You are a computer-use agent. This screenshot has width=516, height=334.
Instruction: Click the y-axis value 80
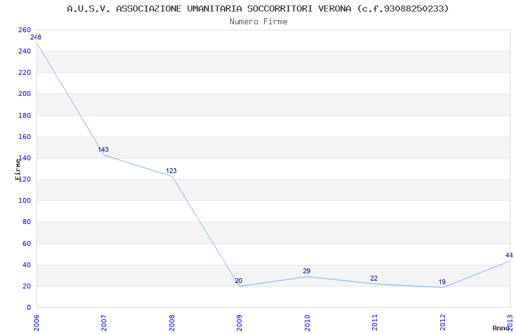click(x=27, y=222)
